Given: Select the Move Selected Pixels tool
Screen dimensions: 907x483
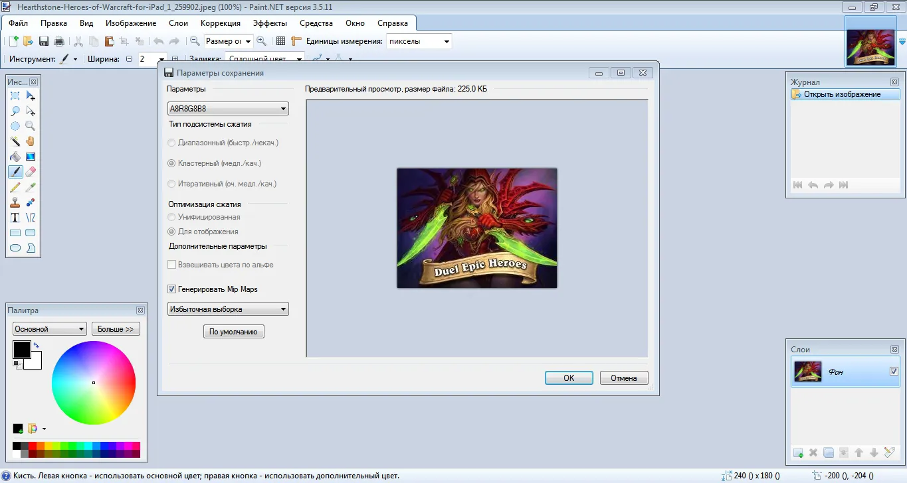Looking at the screenshot, I should (31, 96).
